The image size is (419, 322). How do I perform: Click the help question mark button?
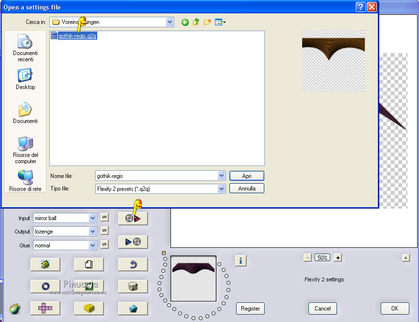pos(361,7)
